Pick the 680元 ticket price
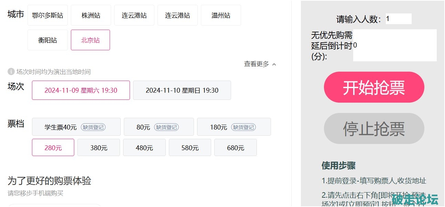This screenshot has width=445, height=207. [236, 148]
